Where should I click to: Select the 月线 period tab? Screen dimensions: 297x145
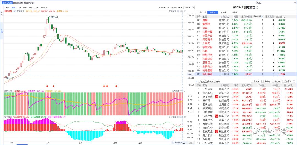[x=36, y=8]
